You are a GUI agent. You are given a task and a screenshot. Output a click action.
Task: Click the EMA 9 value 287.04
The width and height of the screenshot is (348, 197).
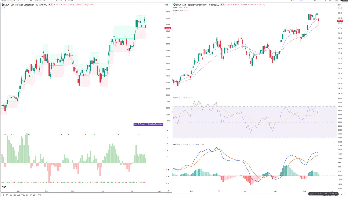186,8
